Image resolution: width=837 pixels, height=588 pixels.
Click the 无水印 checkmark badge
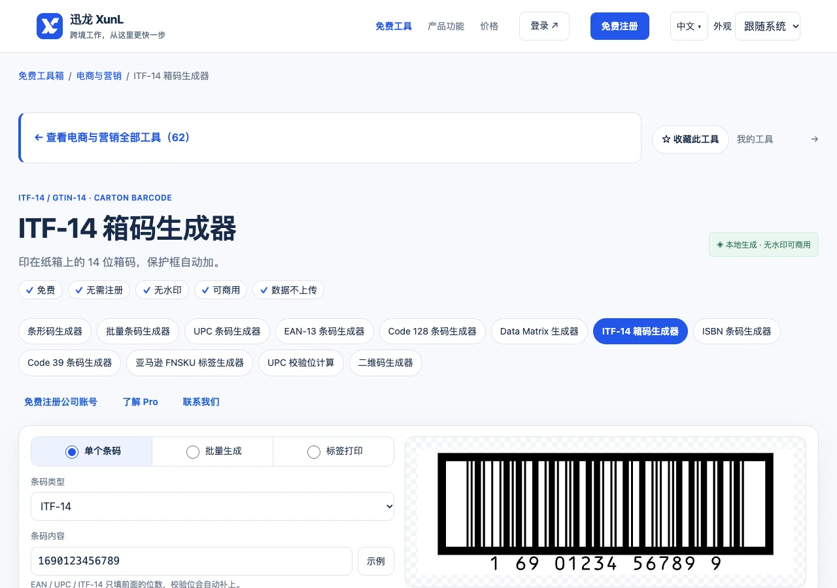point(162,290)
